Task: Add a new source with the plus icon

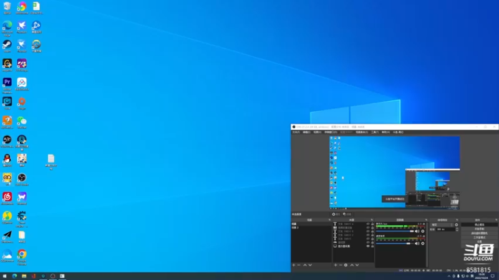Action: tap(336, 265)
